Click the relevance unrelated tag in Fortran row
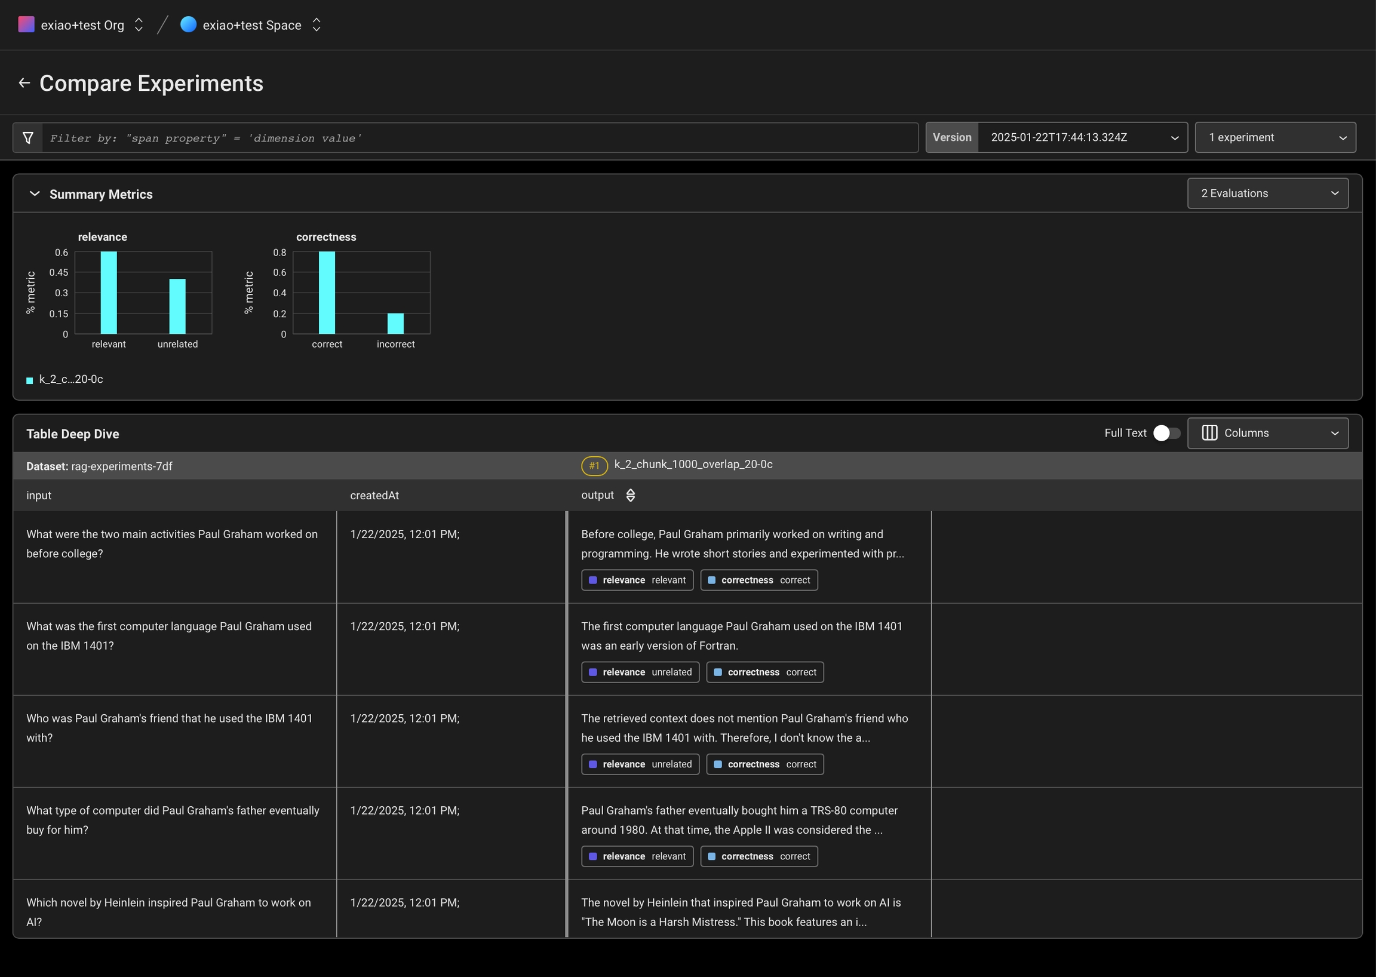 click(640, 672)
